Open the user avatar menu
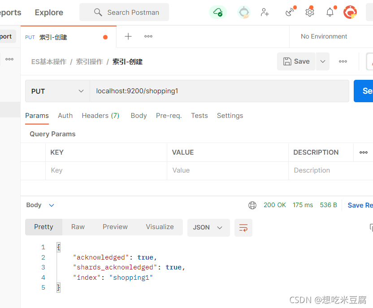 point(350,12)
